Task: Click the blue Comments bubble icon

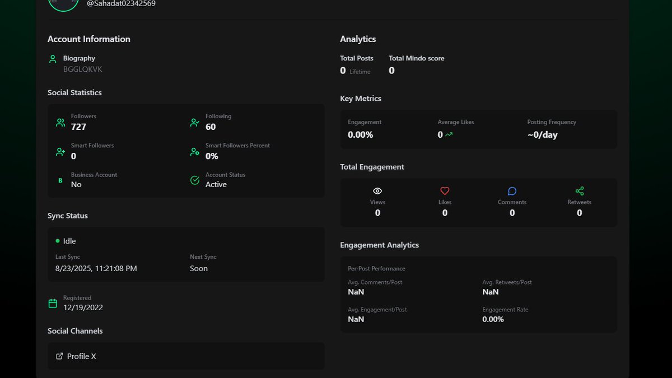Action: (x=512, y=190)
